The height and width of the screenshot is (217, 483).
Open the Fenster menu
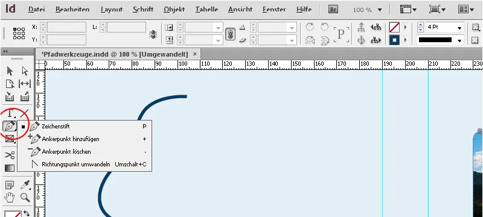[x=274, y=10]
